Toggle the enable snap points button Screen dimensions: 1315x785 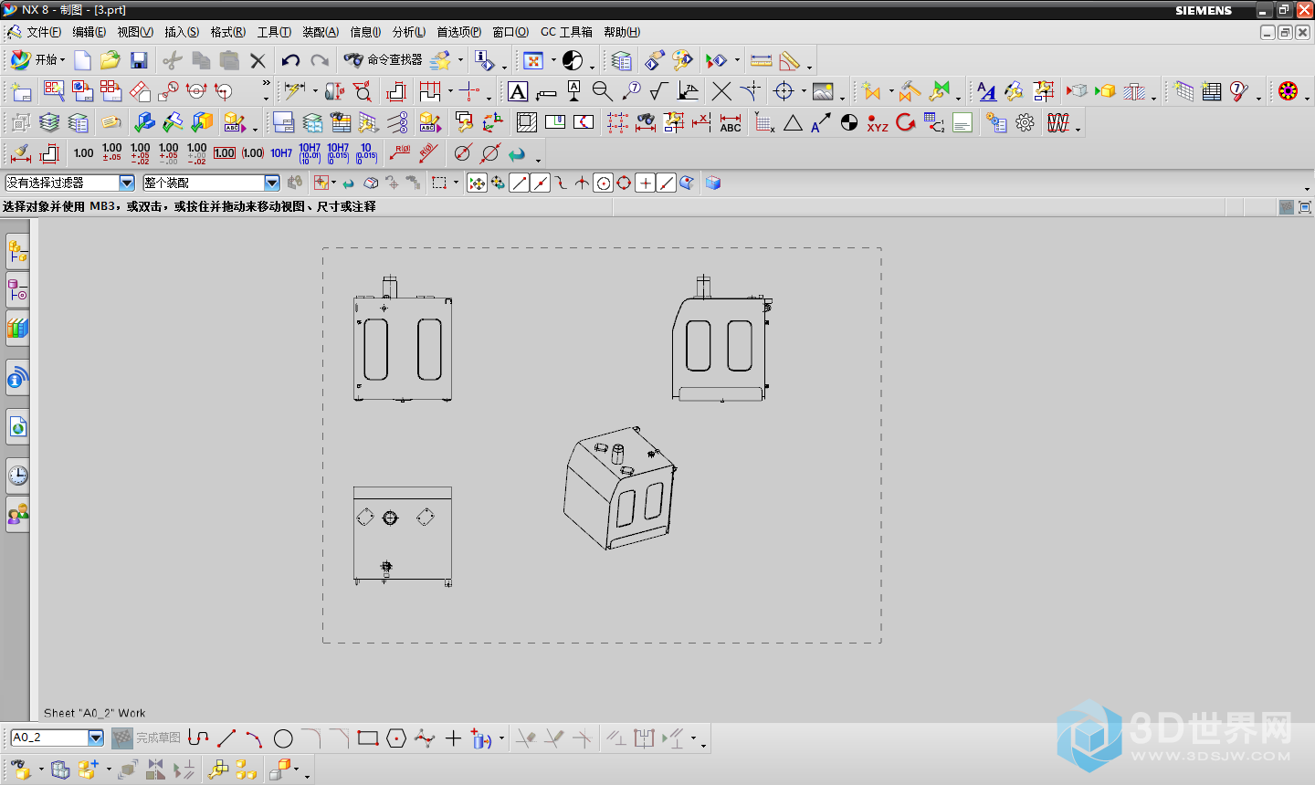click(477, 183)
